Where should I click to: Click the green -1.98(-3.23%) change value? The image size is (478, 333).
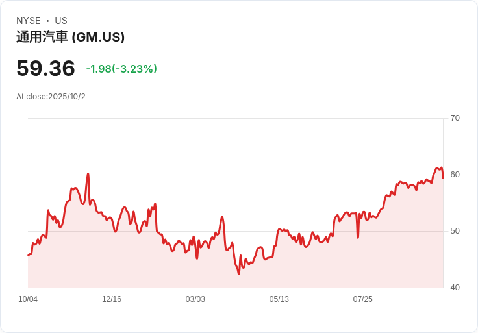[x=121, y=69]
